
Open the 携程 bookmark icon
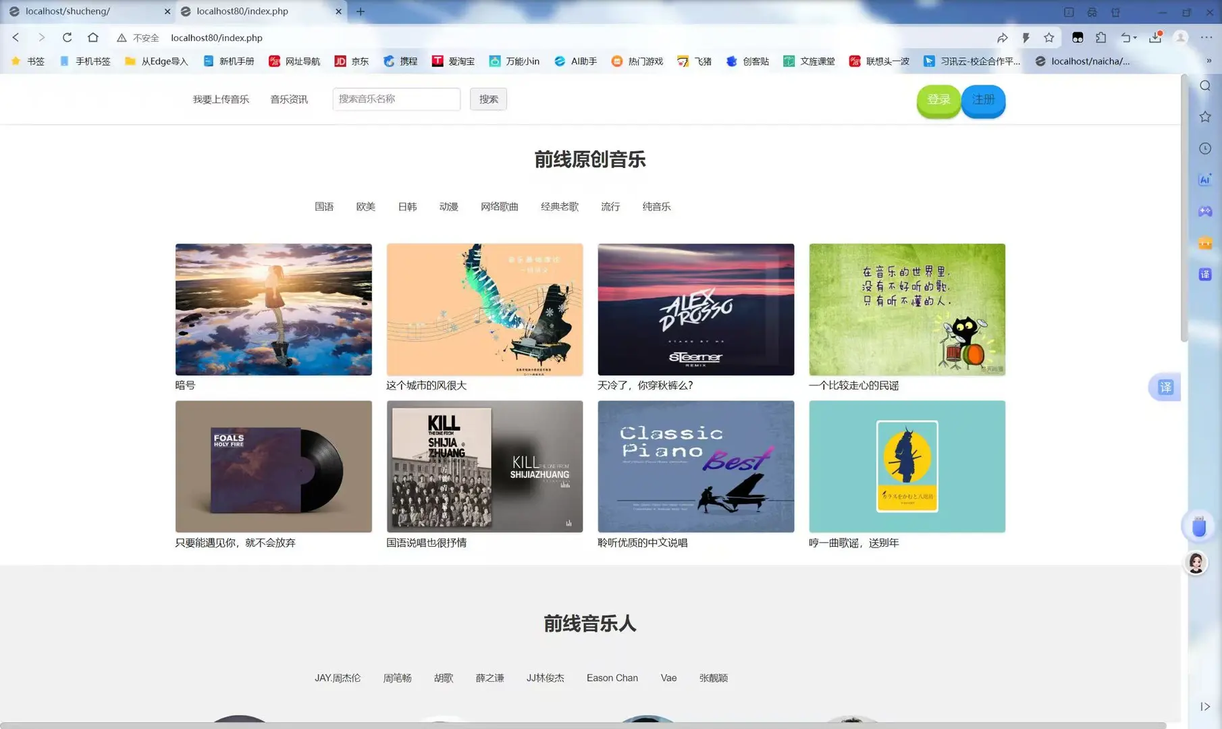tap(390, 61)
